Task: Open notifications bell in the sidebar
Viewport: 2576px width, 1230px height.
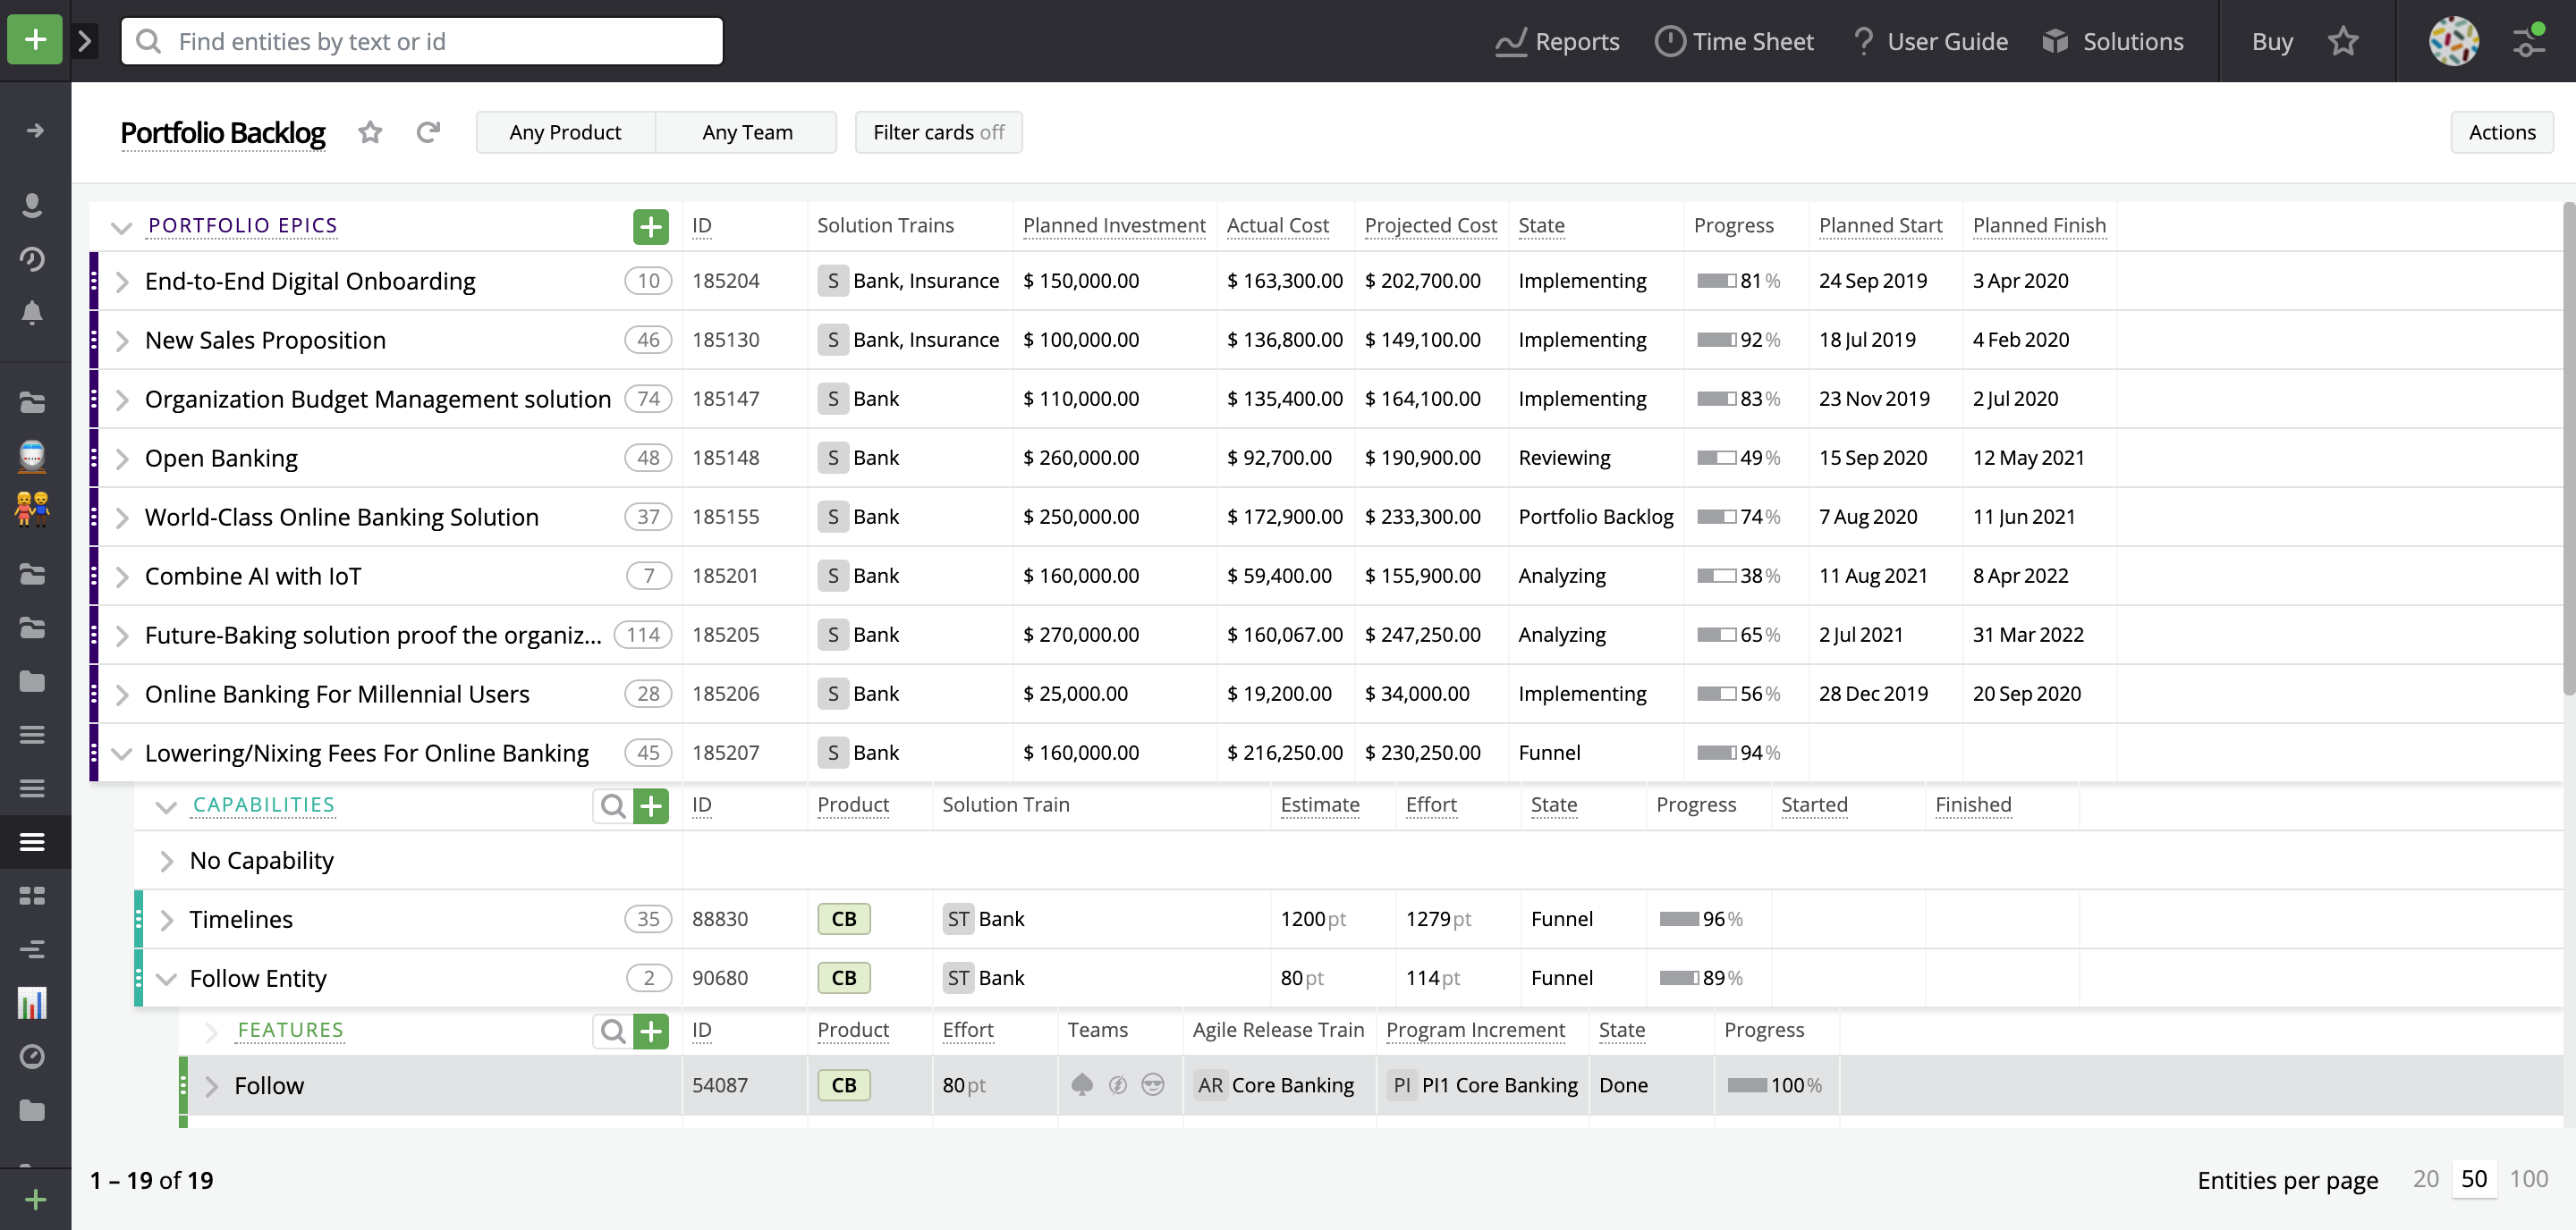Action: (x=32, y=313)
